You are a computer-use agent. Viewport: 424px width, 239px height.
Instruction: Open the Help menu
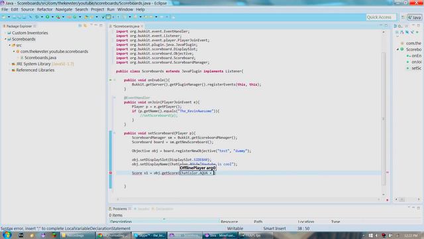[x=140, y=9]
